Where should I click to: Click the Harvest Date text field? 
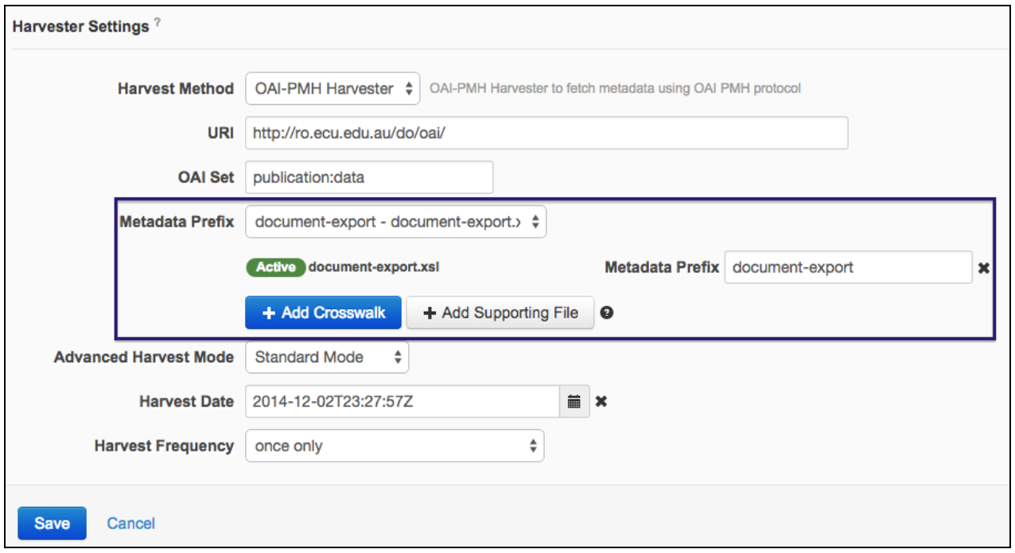tap(402, 402)
